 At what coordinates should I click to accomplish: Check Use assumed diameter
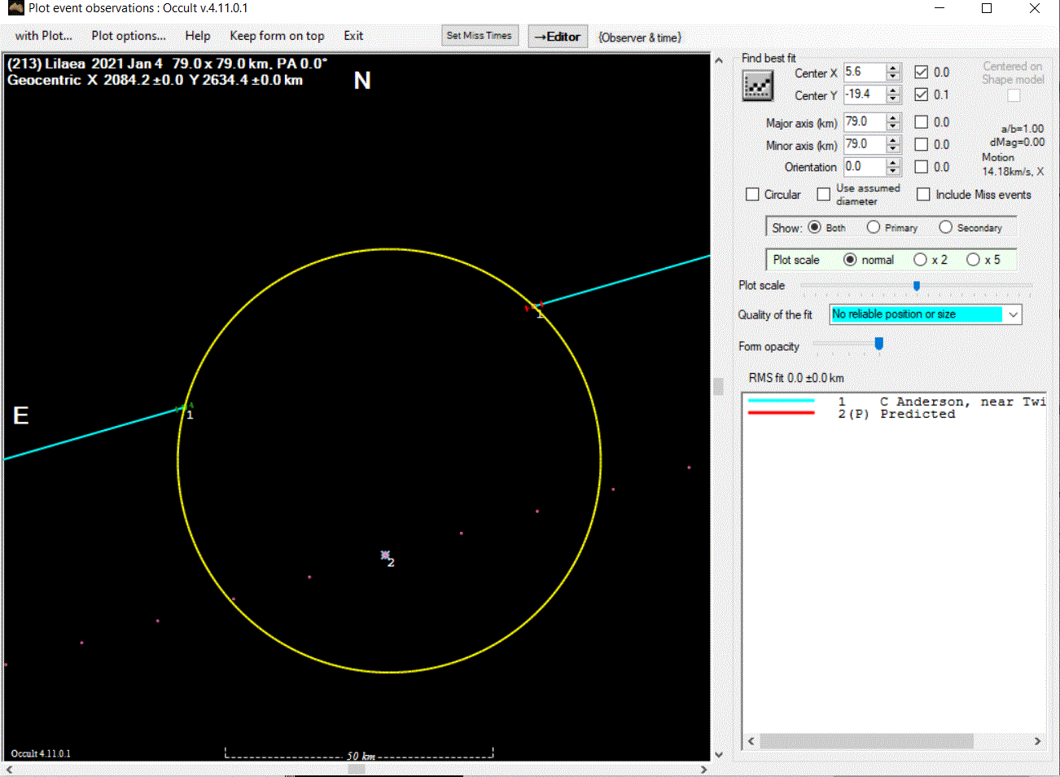pos(823,195)
